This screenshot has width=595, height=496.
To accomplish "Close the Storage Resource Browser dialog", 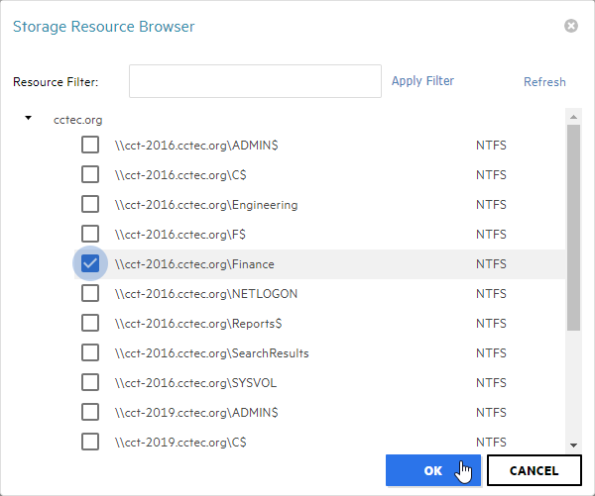I will click(x=571, y=26).
